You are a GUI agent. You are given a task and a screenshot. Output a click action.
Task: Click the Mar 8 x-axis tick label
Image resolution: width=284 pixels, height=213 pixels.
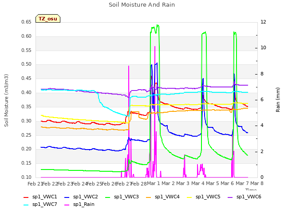(257, 184)
